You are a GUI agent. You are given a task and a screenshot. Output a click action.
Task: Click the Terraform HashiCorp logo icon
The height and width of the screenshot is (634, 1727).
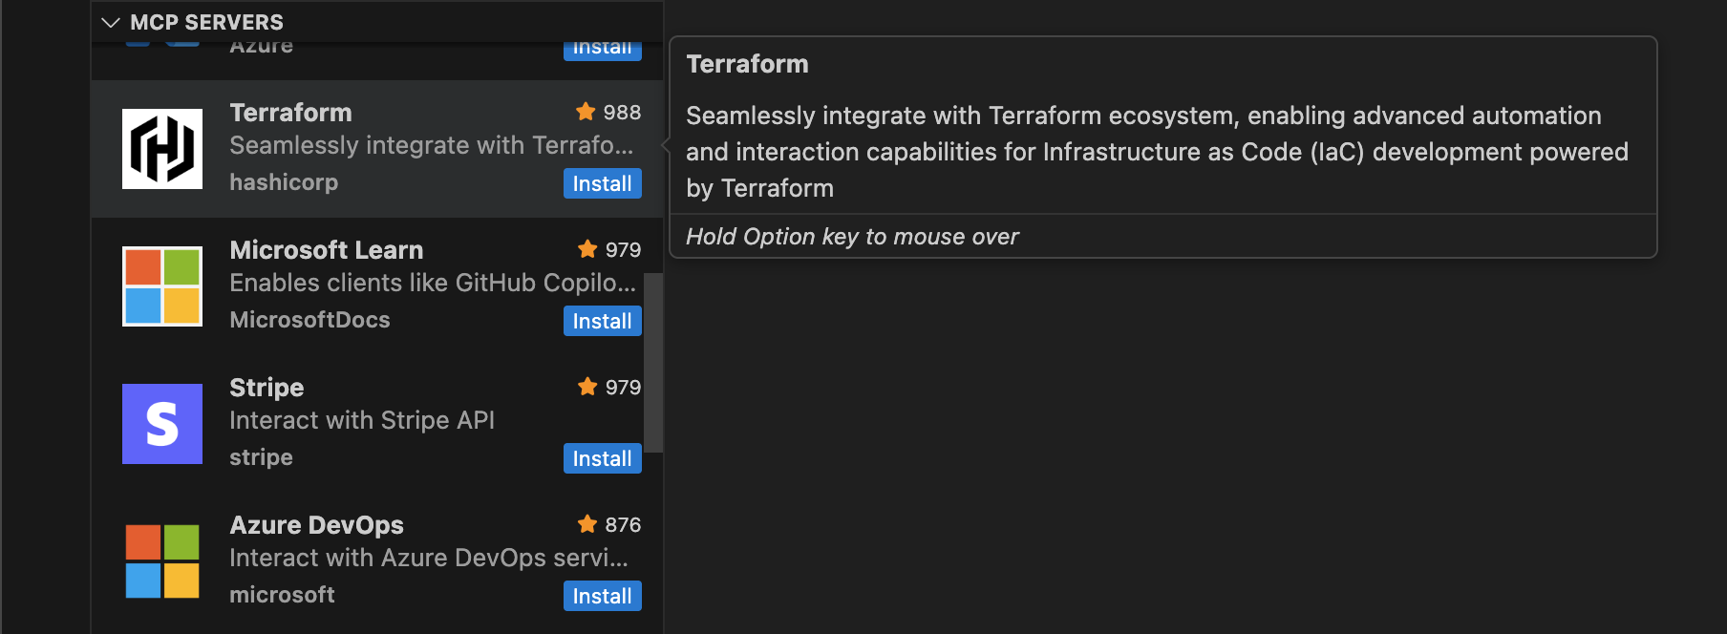162,149
